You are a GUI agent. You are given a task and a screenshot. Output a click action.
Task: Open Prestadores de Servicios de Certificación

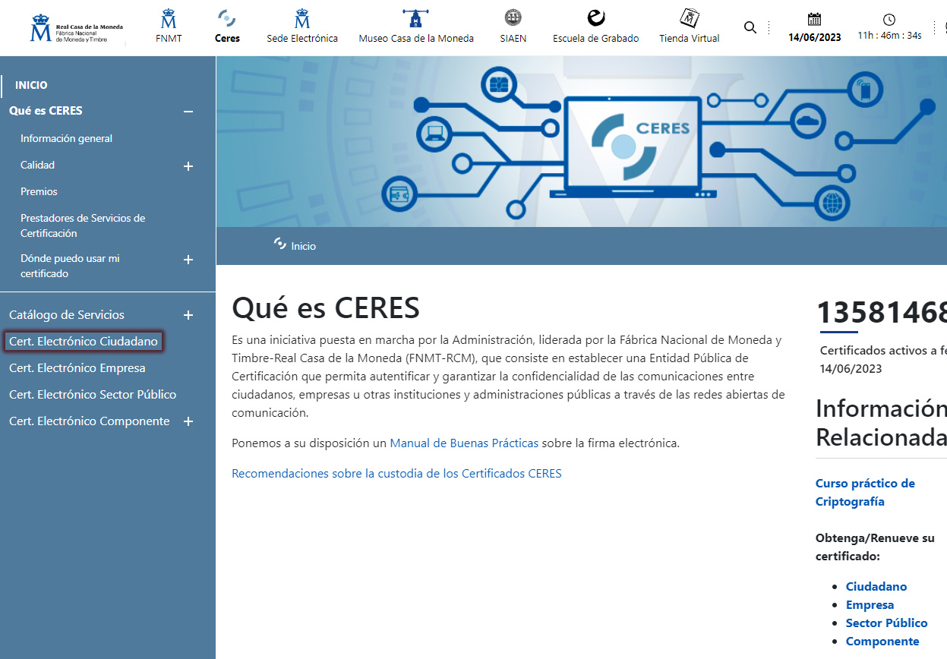pos(83,225)
